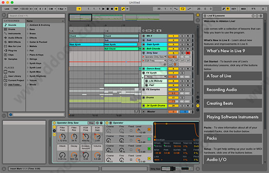Click the Arrangement Record button

(112, 9)
